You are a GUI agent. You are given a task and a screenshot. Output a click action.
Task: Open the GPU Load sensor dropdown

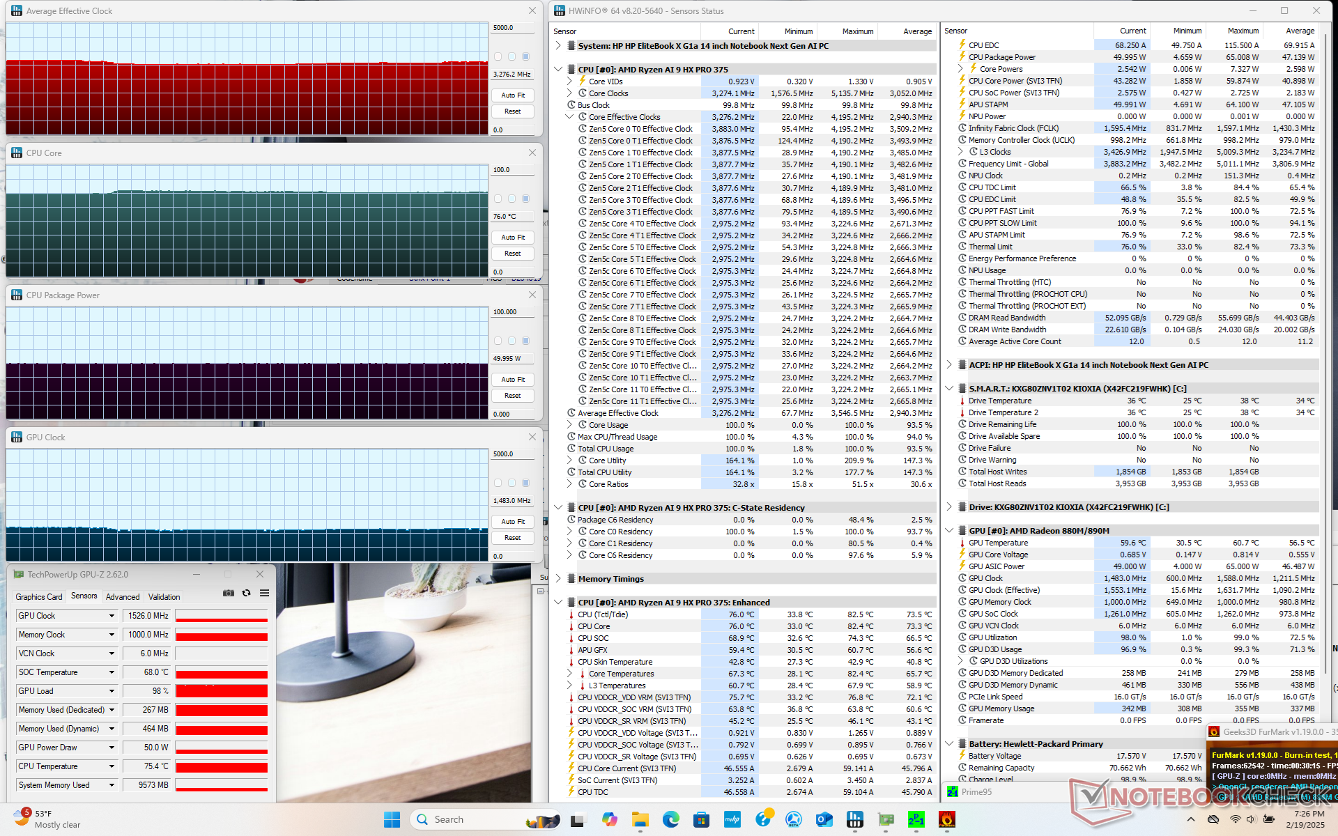coord(111,691)
